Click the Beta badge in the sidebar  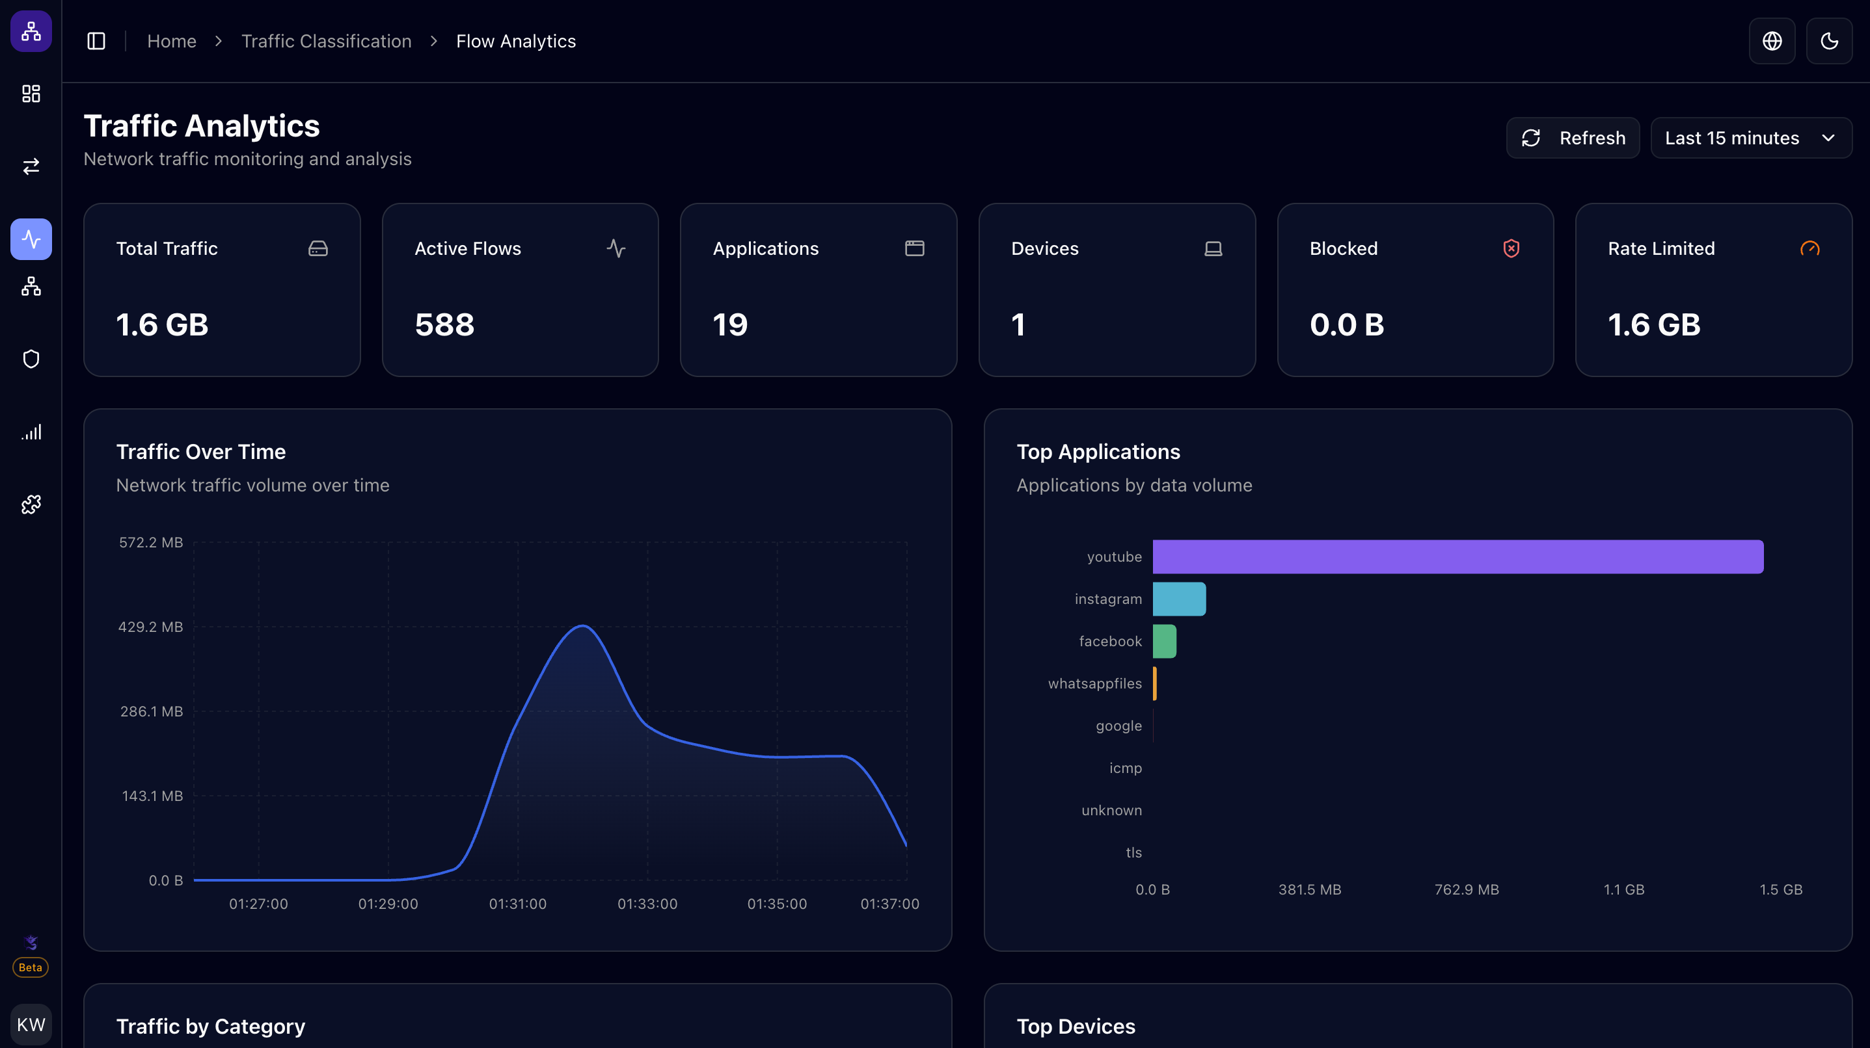pos(30,967)
